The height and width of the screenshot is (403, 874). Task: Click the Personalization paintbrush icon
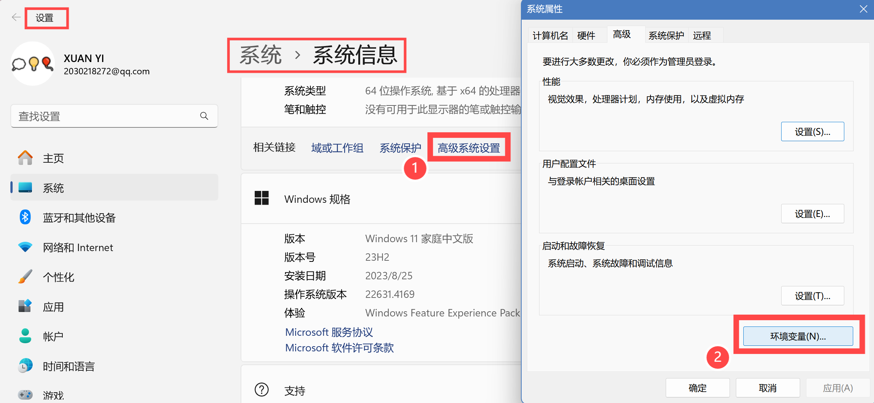(x=25, y=277)
